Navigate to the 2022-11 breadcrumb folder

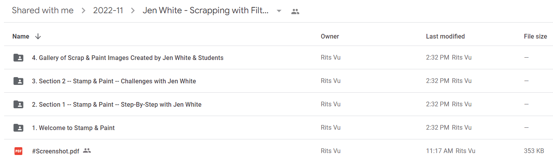tap(108, 11)
